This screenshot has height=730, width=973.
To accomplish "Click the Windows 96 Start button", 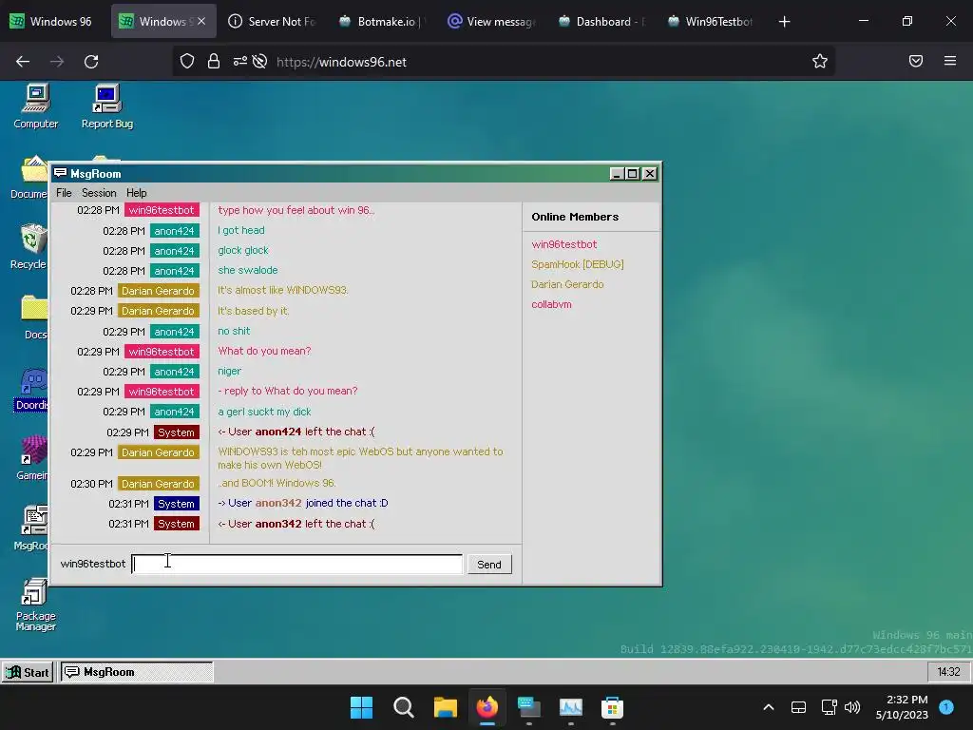I will point(28,672).
